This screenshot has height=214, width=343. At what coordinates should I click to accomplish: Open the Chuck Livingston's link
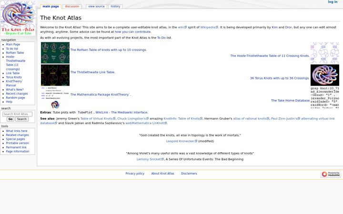point(133,118)
